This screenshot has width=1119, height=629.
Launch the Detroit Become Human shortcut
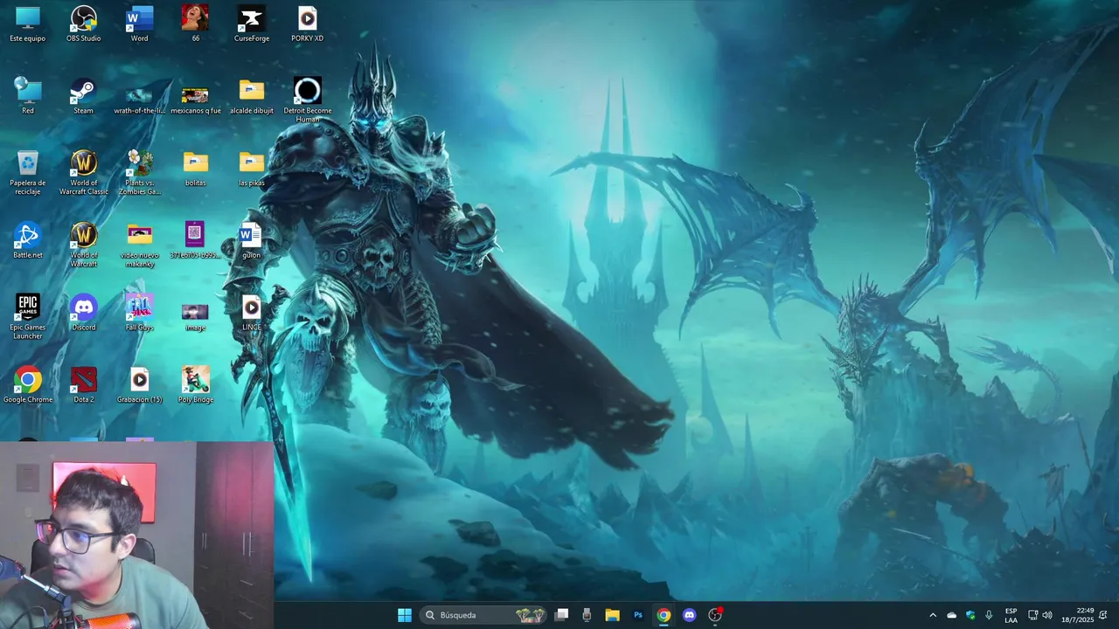308,100
